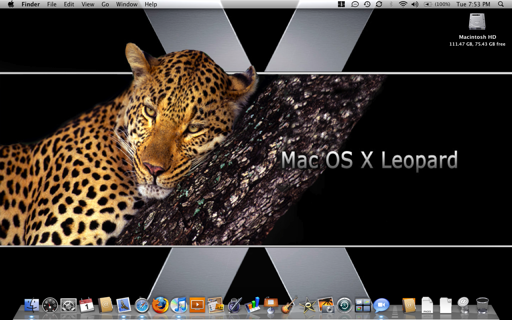Screen dimensions: 512x320
Task: Open Address Book file beside Pages document
Action: tap(409, 305)
